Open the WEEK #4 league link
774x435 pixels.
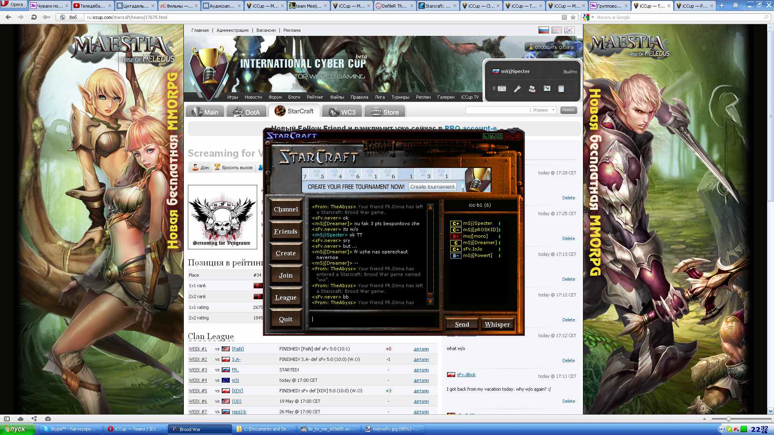[198, 380]
